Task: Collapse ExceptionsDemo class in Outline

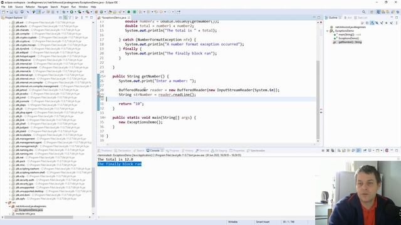Action: point(327,31)
